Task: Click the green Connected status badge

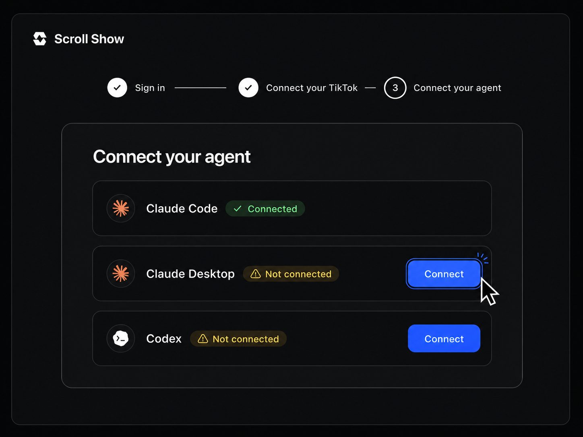Action: coord(265,209)
